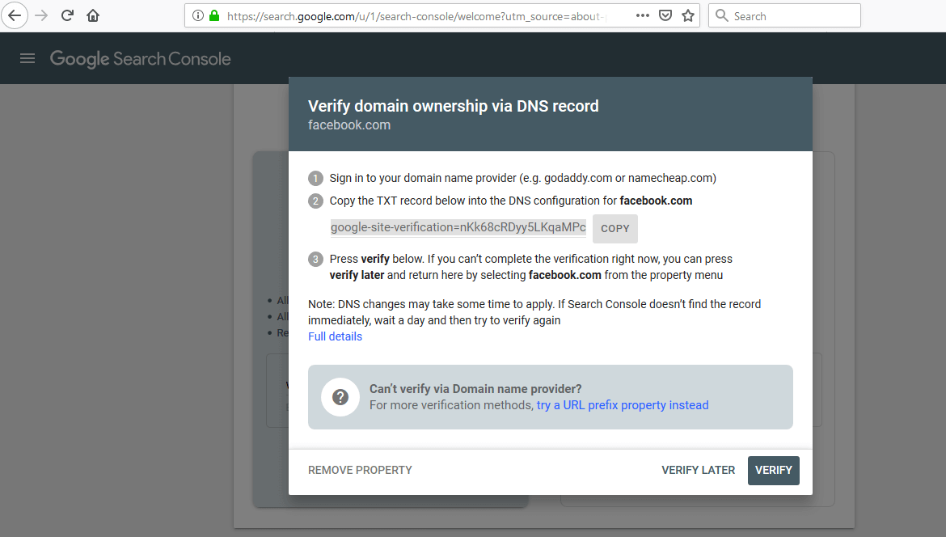This screenshot has width=946, height=537.
Task: Open the Full details link
Action: pyautogui.click(x=335, y=336)
